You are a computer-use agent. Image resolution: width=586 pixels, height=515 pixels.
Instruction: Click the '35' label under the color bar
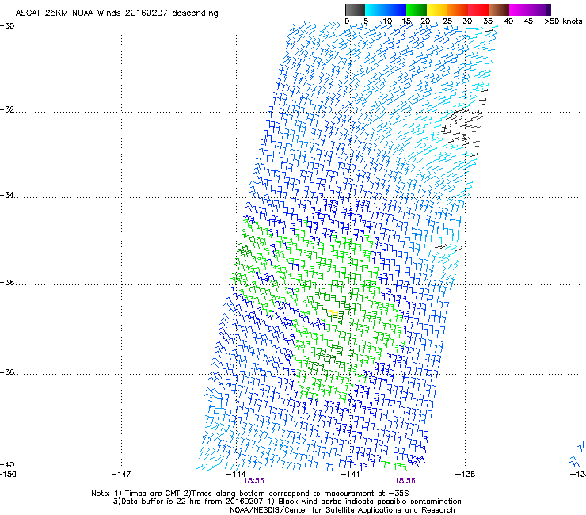pos(488,21)
